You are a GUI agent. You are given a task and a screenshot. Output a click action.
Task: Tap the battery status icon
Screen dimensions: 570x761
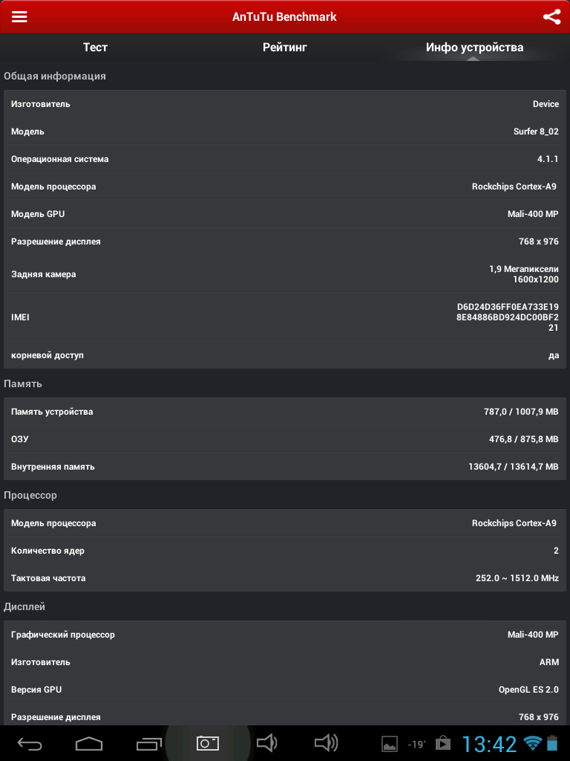551,743
